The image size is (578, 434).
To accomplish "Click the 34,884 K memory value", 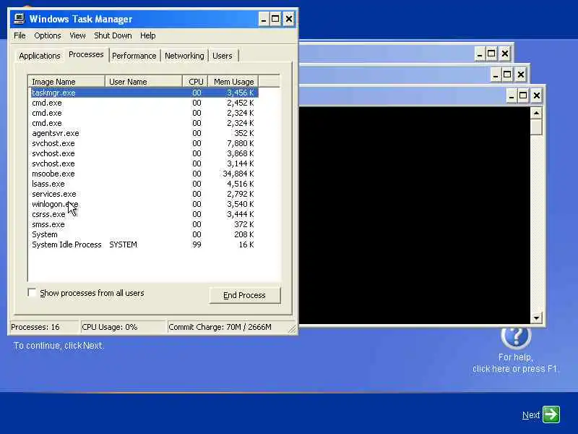I will click(238, 174).
